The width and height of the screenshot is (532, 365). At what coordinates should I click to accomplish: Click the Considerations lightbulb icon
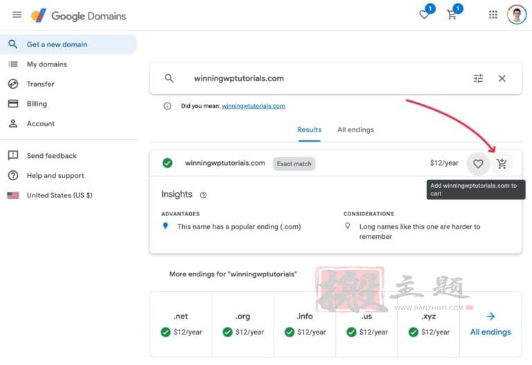coord(348,226)
